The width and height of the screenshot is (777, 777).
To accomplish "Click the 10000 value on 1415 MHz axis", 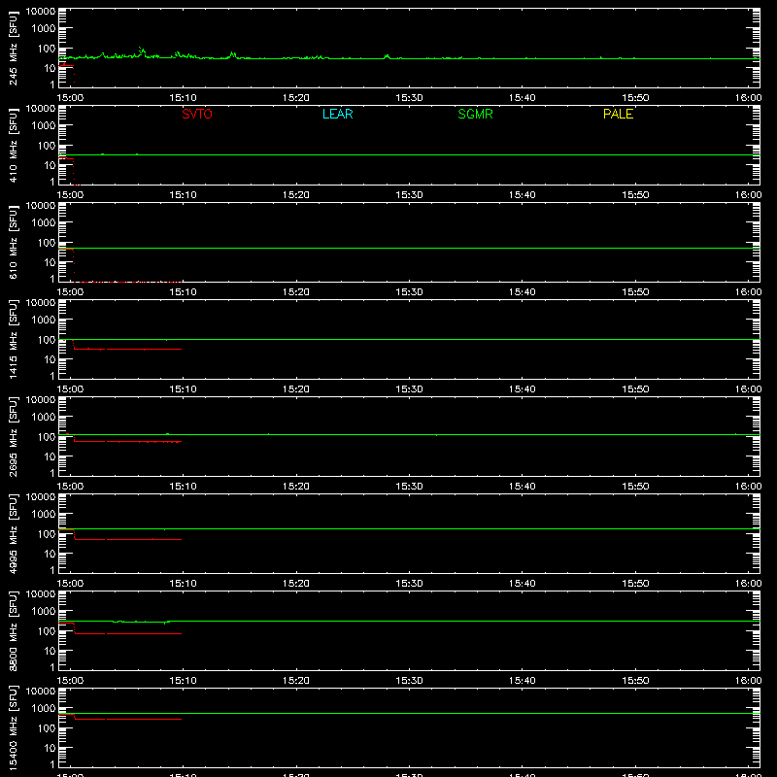I will [x=41, y=303].
